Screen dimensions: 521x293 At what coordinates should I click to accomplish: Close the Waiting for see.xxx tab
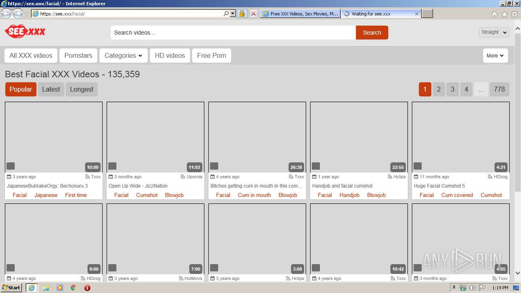[x=416, y=13]
